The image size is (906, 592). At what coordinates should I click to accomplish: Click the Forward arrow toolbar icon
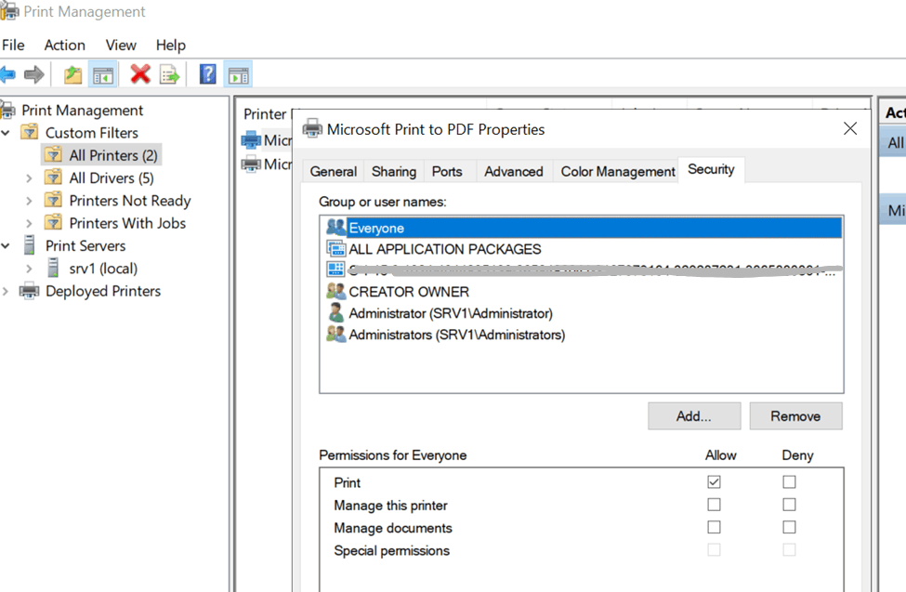point(34,74)
